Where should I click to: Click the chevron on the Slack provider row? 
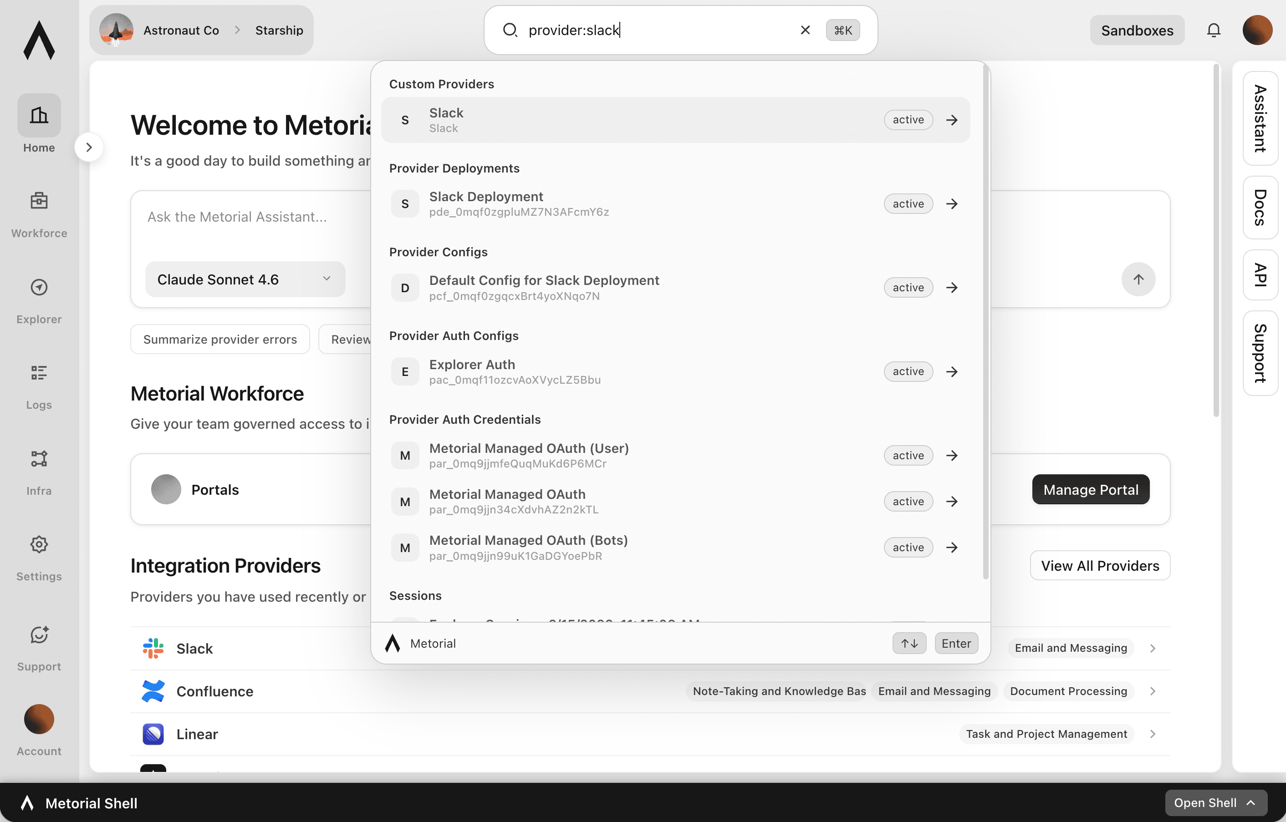(x=1153, y=648)
